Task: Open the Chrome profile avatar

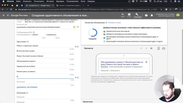Action: [x=176, y=9]
